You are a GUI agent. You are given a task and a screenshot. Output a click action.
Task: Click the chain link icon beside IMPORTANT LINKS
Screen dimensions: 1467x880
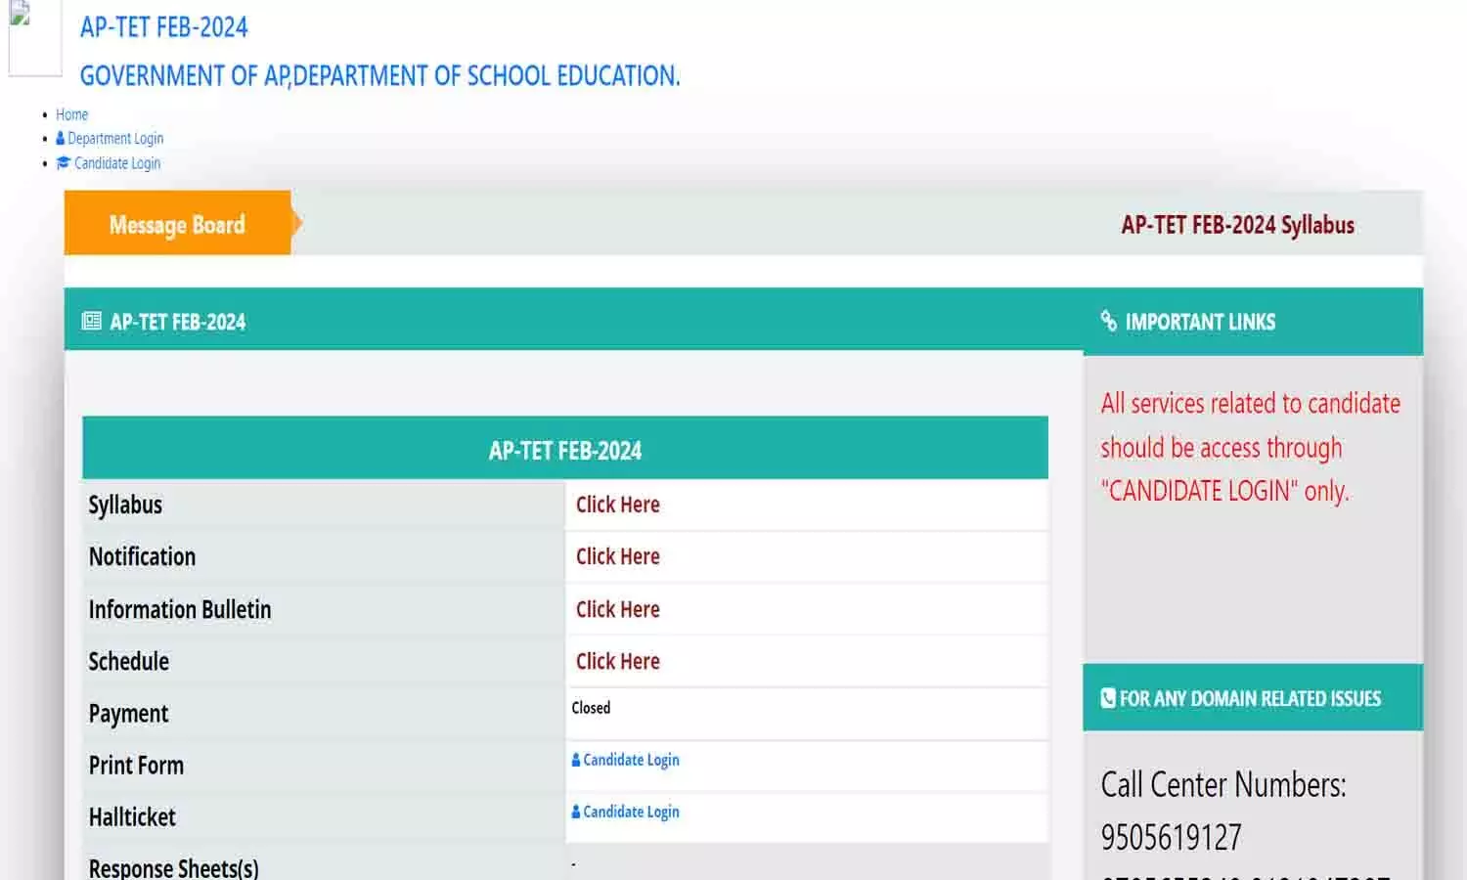coord(1108,322)
